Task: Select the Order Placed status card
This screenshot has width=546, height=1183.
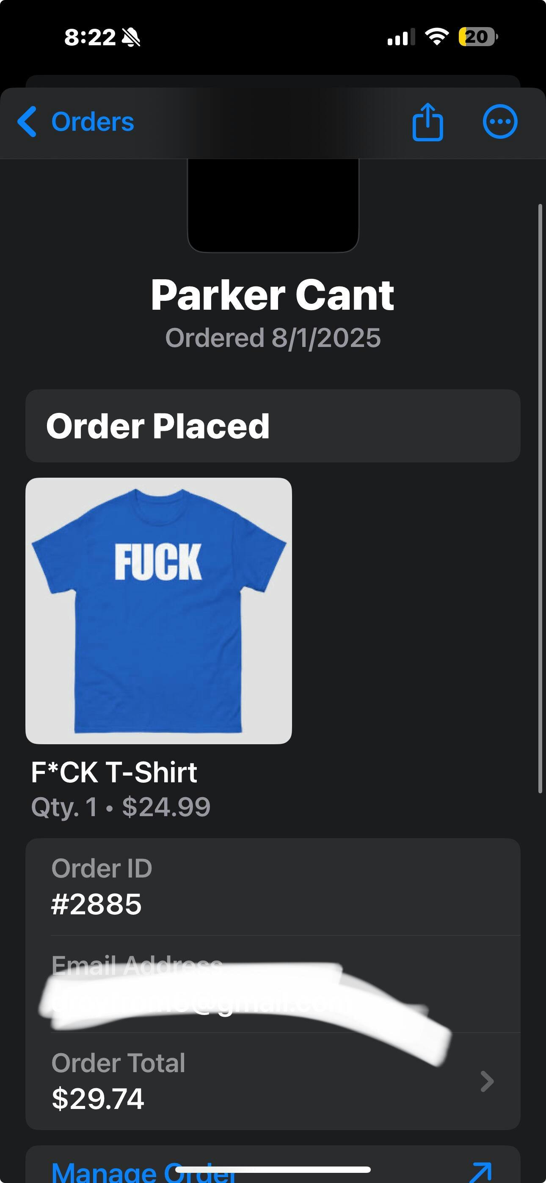Action: tap(273, 426)
